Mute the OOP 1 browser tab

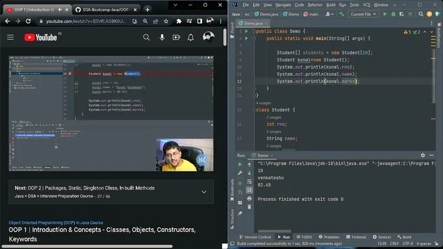[x=60, y=10]
